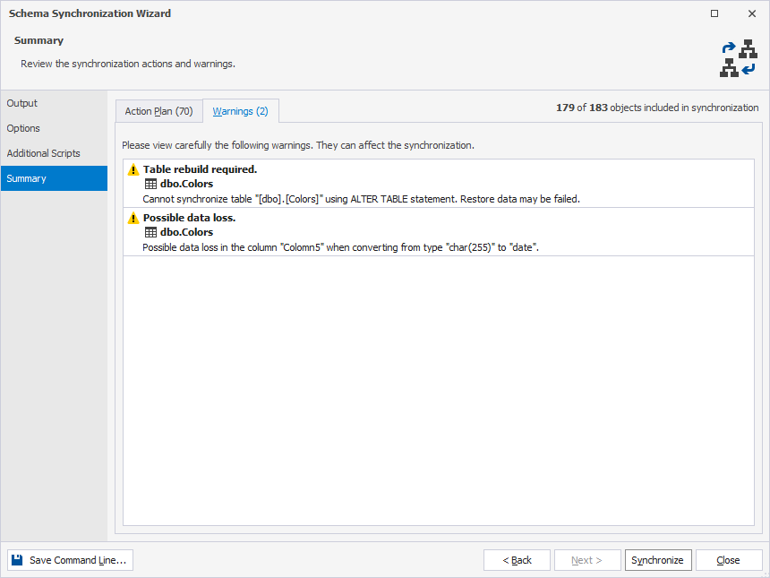Image resolution: width=770 pixels, height=578 pixels.
Task: Click the Cannot synchronize table warning message
Action: pos(362,198)
